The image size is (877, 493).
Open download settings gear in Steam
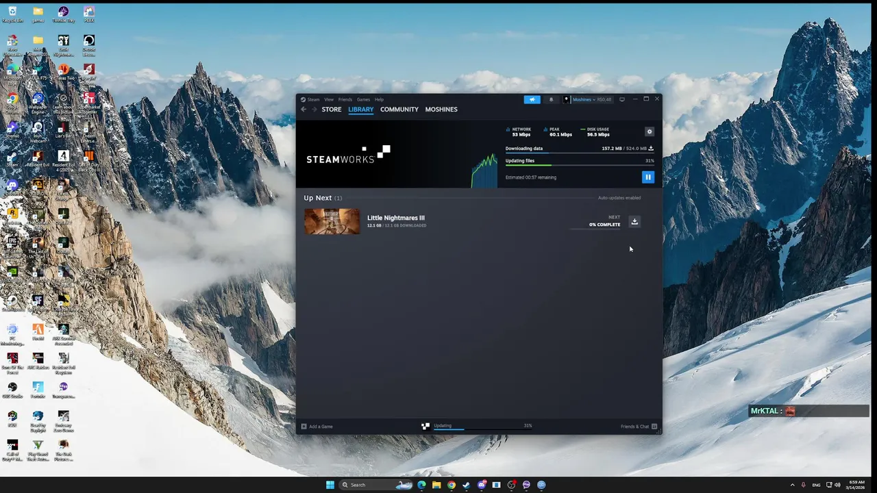click(650, 131)
